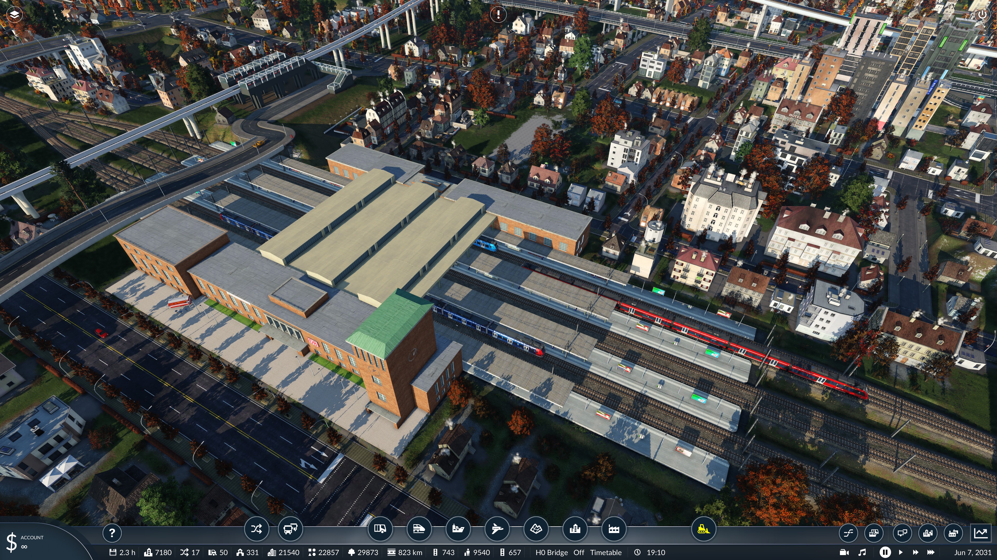
Task: Click the 331 stat counter
Action: tap(247, 552)
